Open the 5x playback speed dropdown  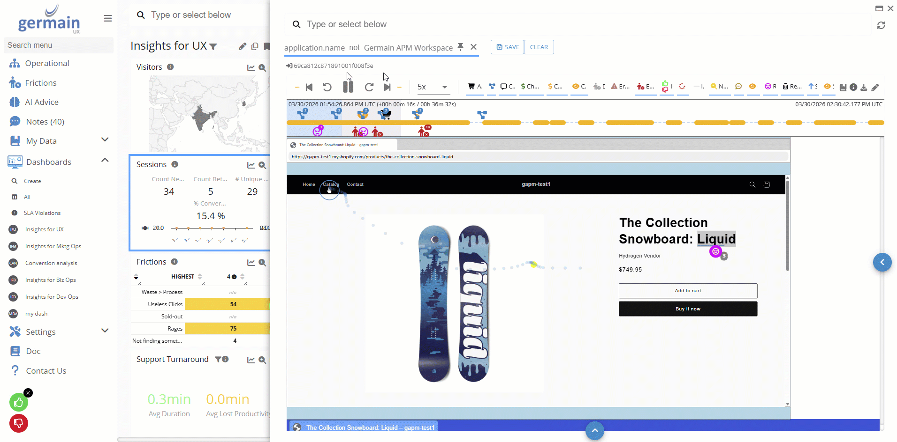(432, 87)
